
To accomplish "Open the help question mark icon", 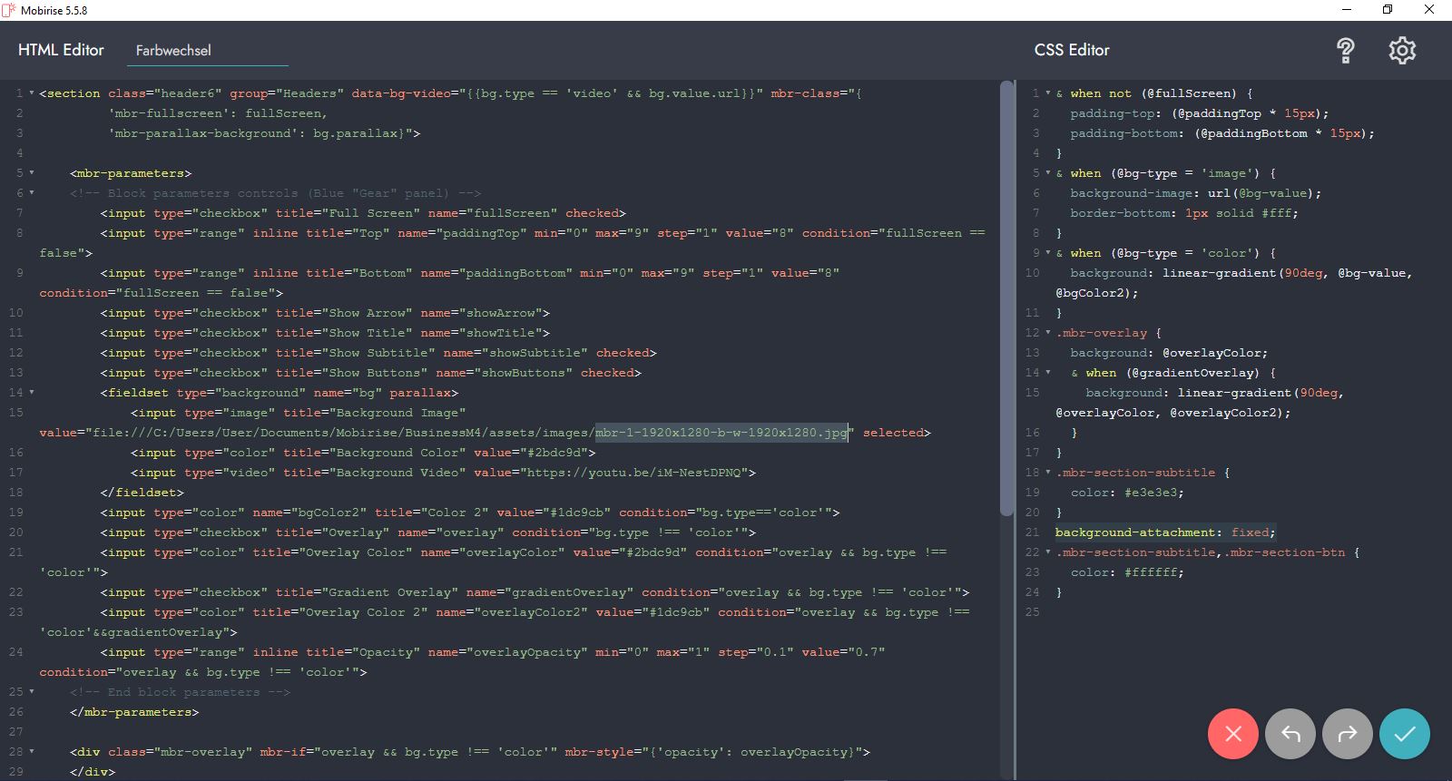I will click(1346, 51).
